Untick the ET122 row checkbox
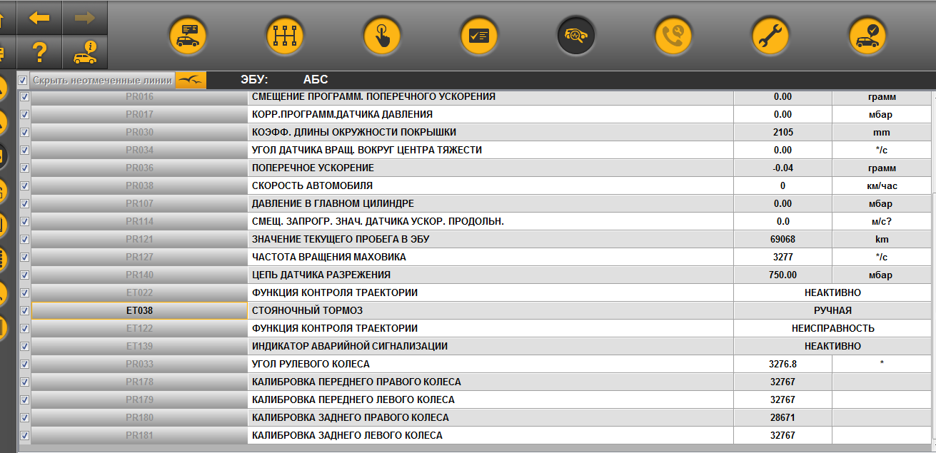Screen dimensions: 936x453 click(24, 328)
